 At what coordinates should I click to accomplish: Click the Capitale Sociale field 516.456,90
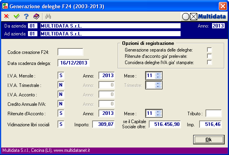tap(165, 124)
